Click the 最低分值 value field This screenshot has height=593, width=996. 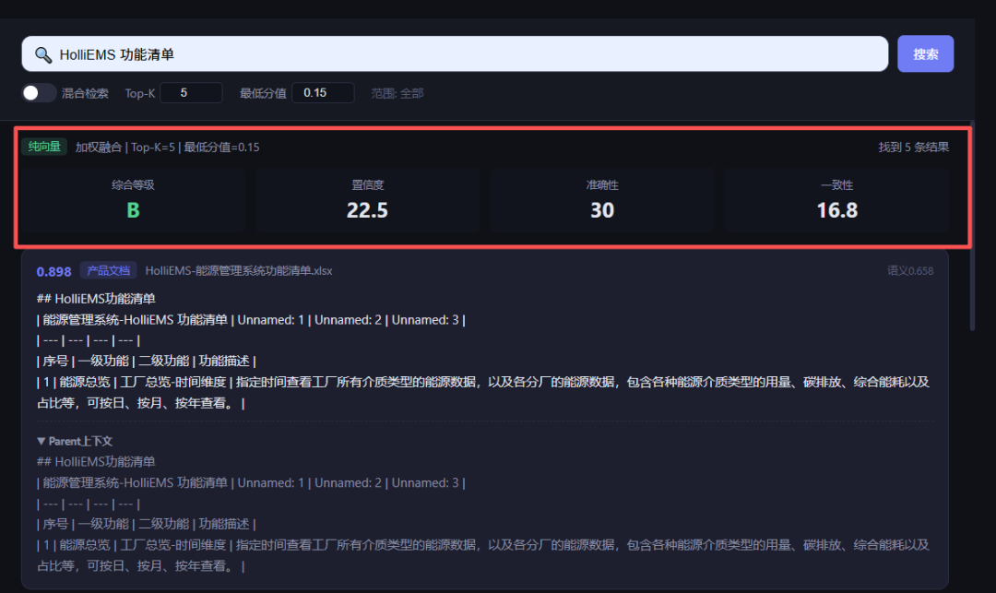pyautogui.click(x=323, y=93)
